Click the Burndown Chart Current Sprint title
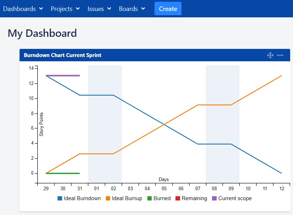The width and height of the screenshot is (293, 215). [x=63, y=55]
